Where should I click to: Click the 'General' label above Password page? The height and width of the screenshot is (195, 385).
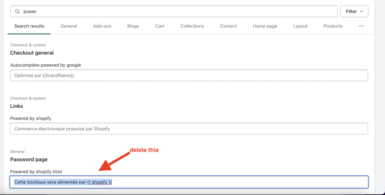click(x=17, y=152)
